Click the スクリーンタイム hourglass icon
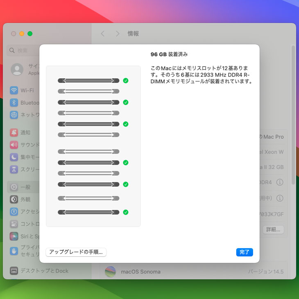 (14, 169)
